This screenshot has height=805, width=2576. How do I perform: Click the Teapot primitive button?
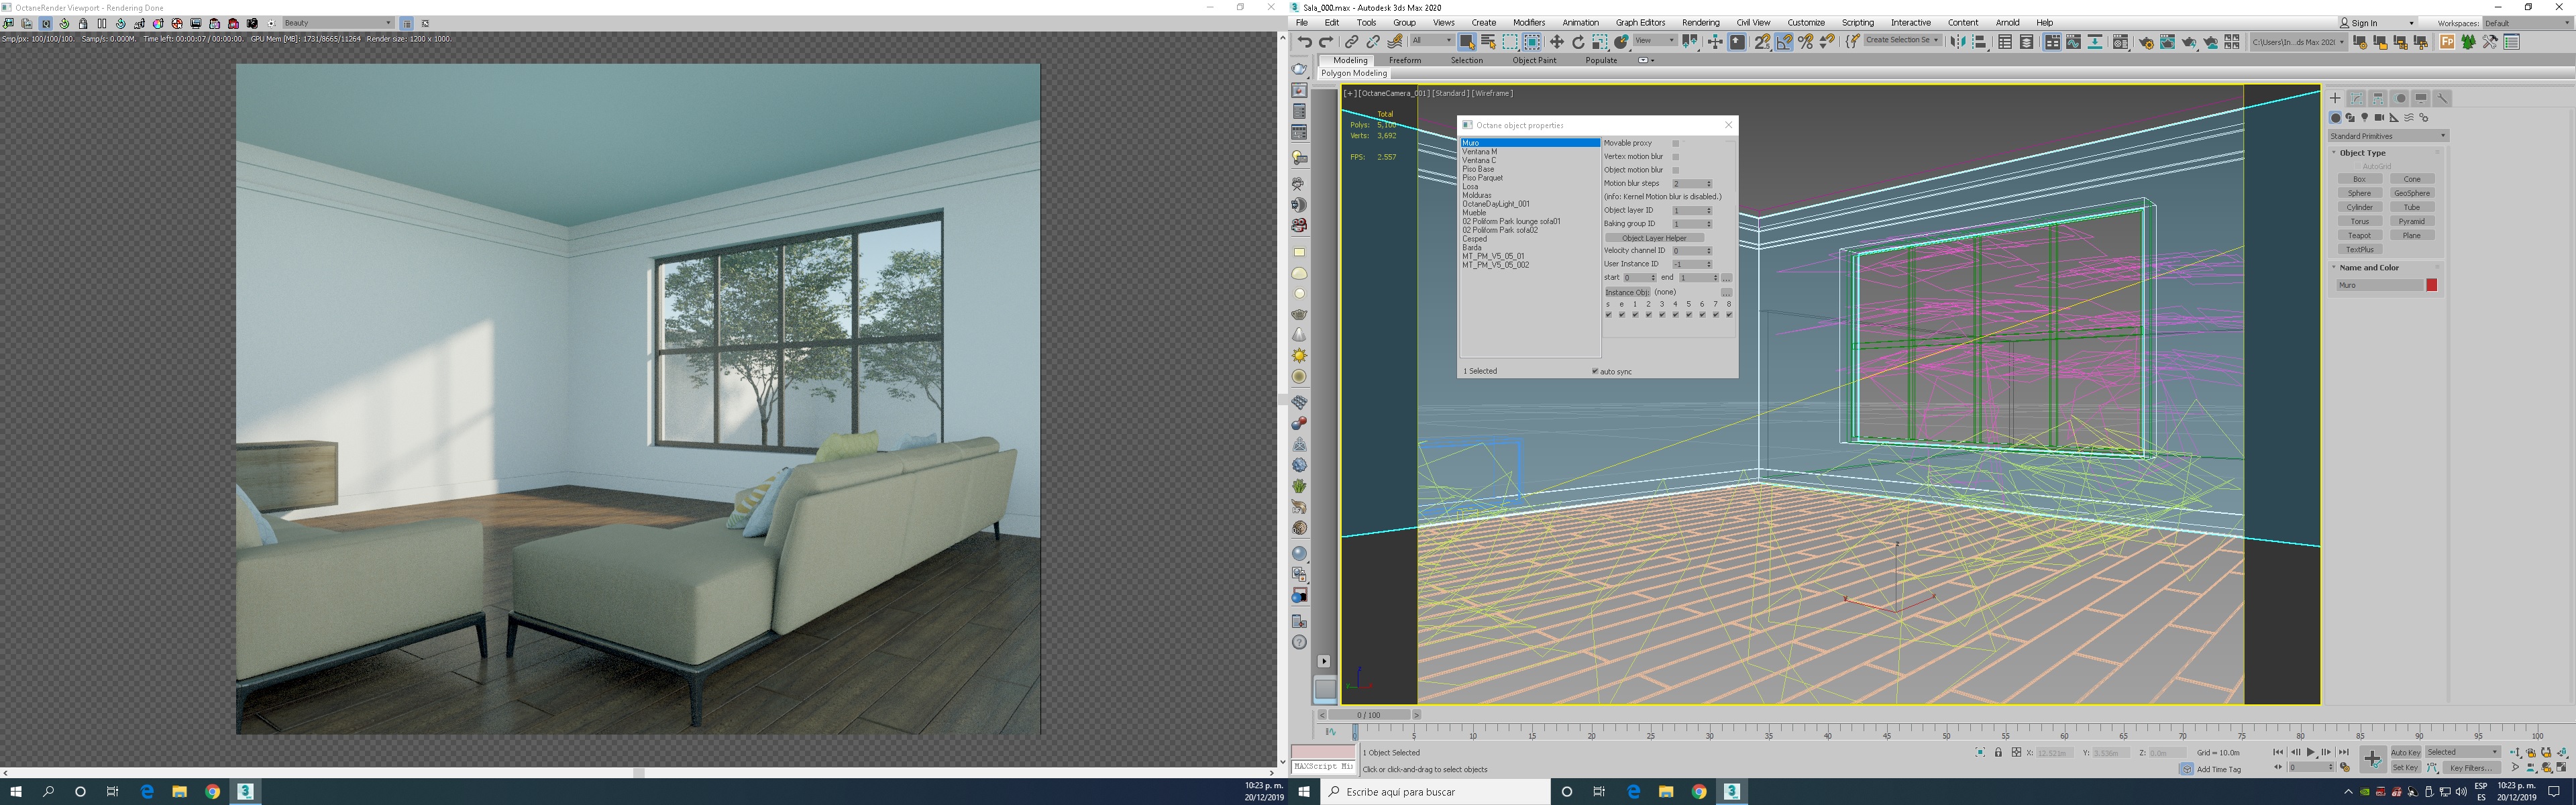coord(2359,235)
